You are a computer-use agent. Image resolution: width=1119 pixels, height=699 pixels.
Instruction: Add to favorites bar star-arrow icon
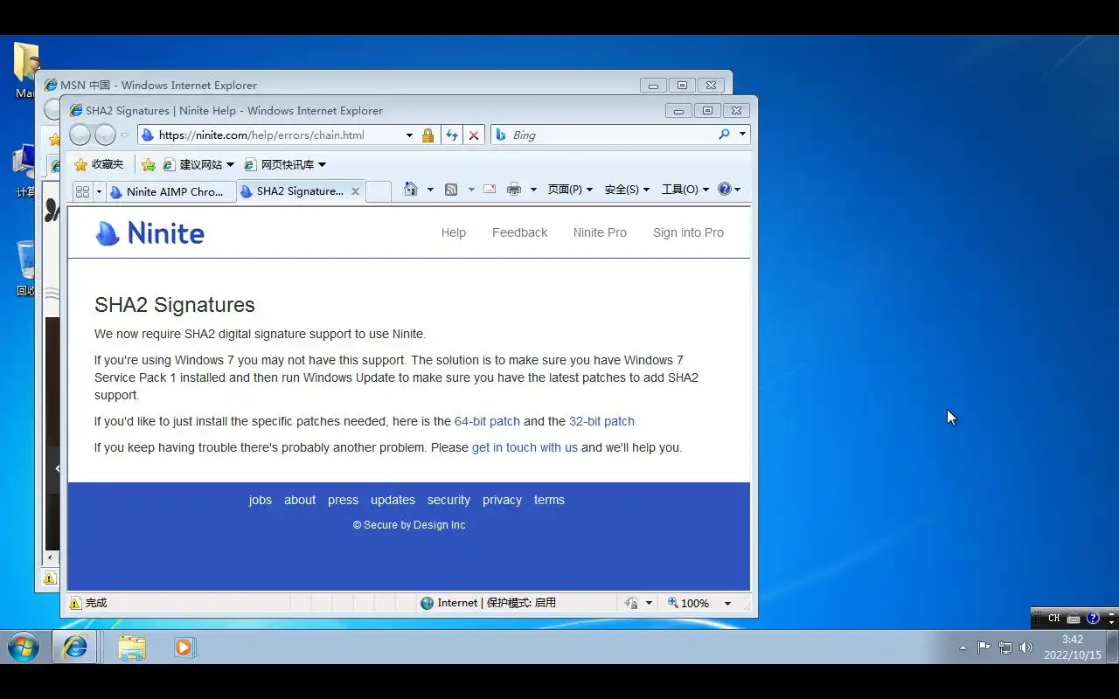[x=149, y=164]
